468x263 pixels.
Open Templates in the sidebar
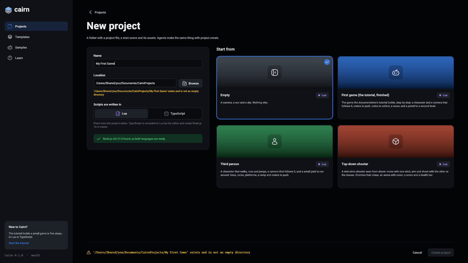(x=36, y=37)
